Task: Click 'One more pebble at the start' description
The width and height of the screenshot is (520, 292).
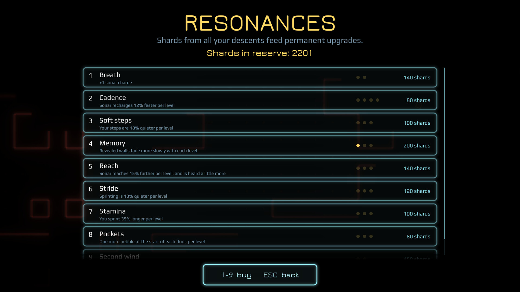Action: (152, 242)
